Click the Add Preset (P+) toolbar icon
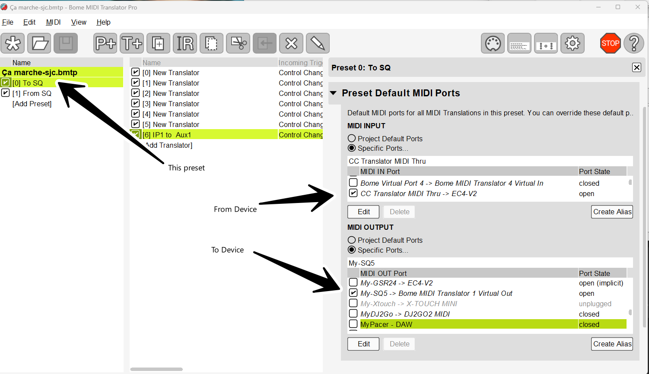Screen dimensions: 649x374 click(x=105, y=43)
